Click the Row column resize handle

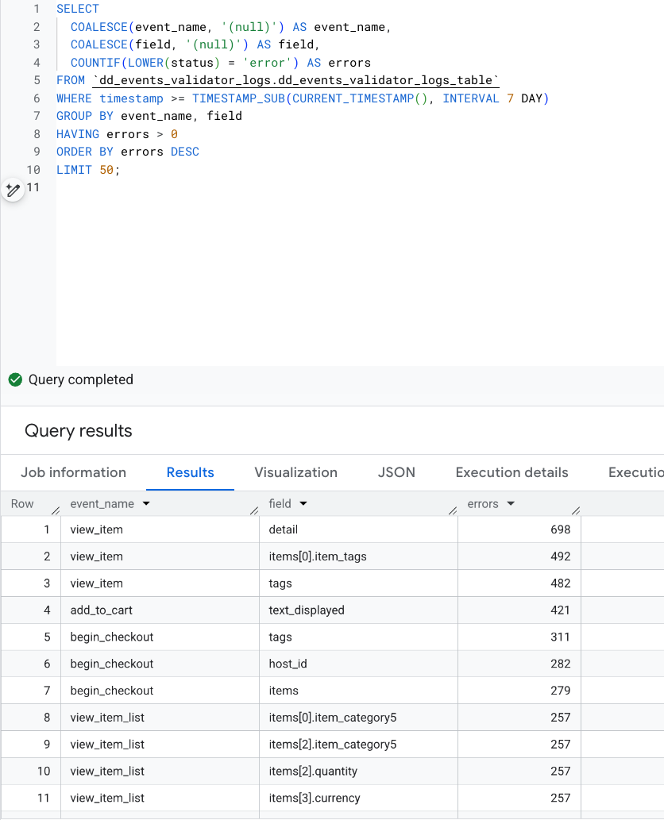point(55,510)
